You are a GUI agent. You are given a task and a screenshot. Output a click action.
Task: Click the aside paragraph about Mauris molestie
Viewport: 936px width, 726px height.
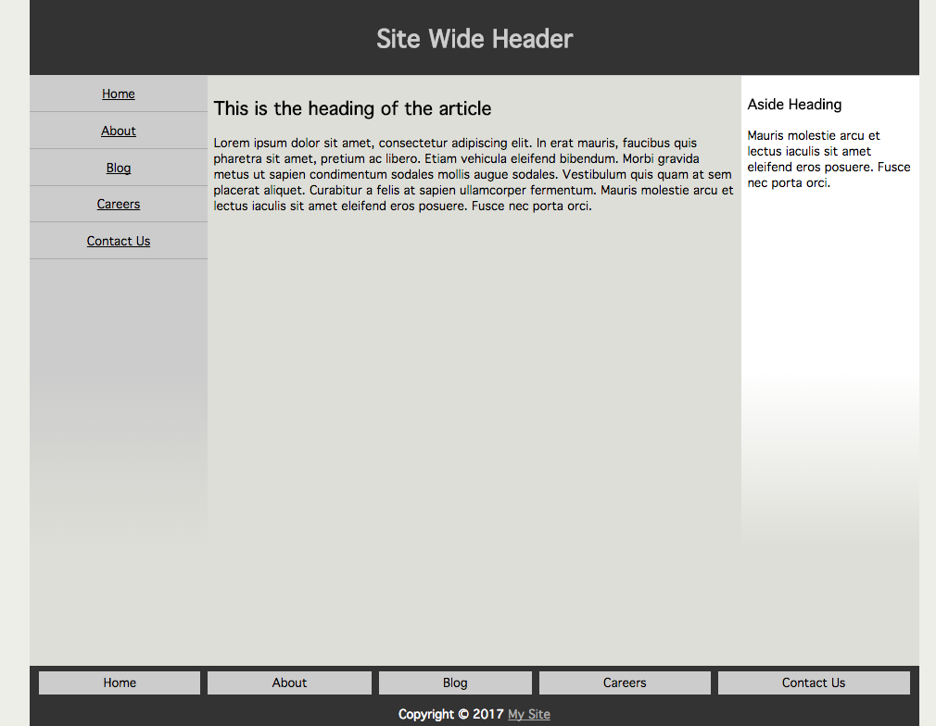(828, 157)
